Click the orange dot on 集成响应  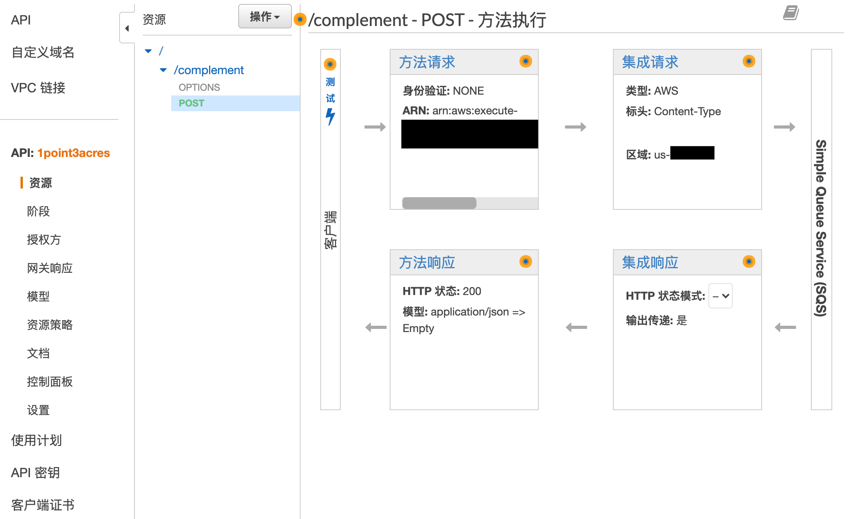pyautogui.click(x=749, y=261)
